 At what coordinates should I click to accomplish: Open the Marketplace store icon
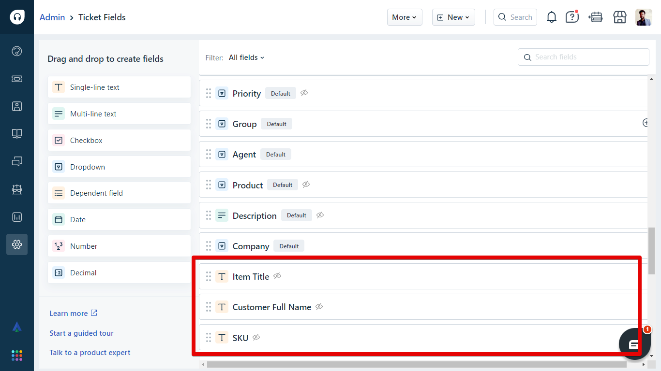pos(620,17)
